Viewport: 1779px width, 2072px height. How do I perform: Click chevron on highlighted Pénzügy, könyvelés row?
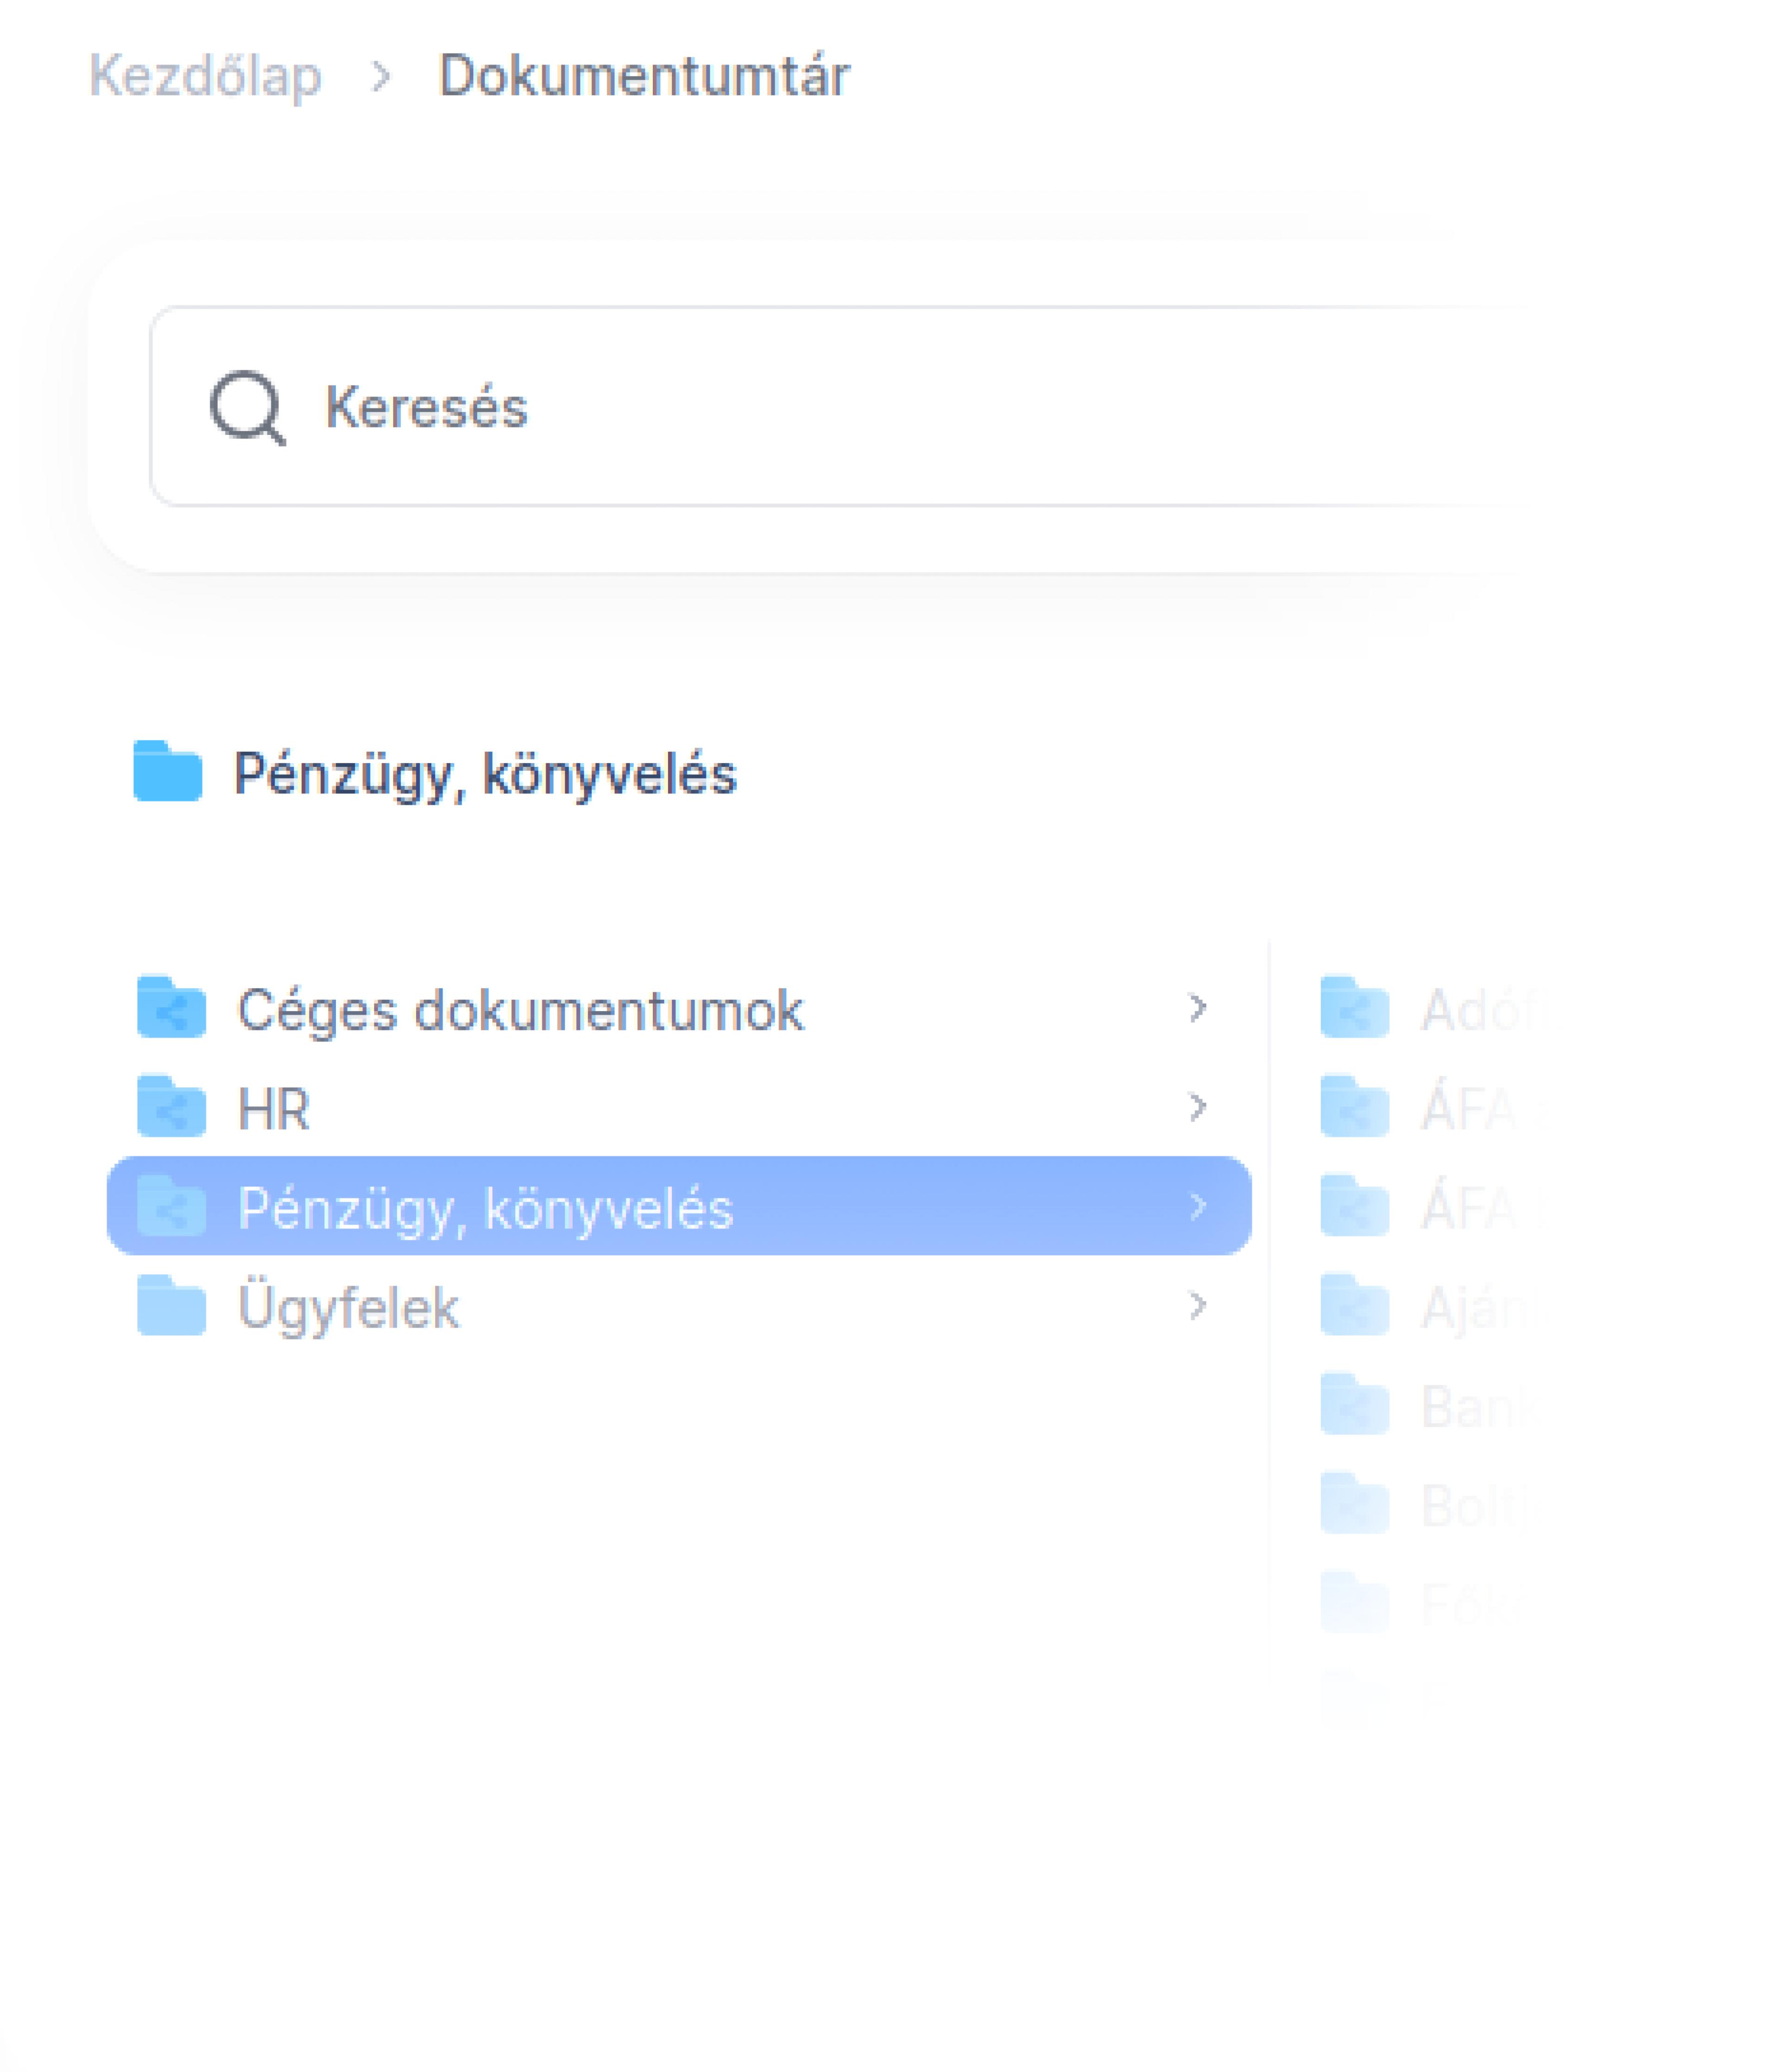1197,1206
